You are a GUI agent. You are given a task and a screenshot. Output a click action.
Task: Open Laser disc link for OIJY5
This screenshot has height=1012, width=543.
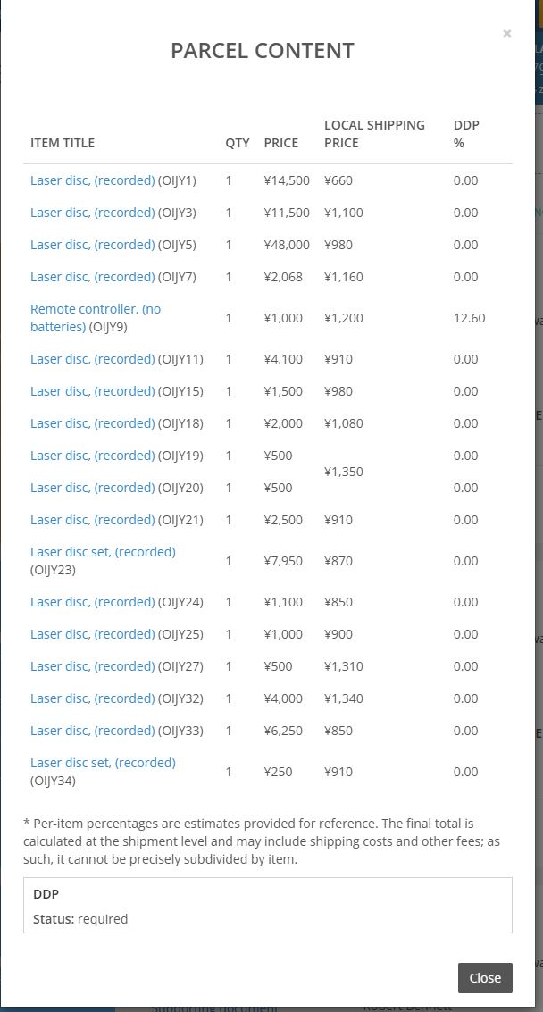[92, 246]
